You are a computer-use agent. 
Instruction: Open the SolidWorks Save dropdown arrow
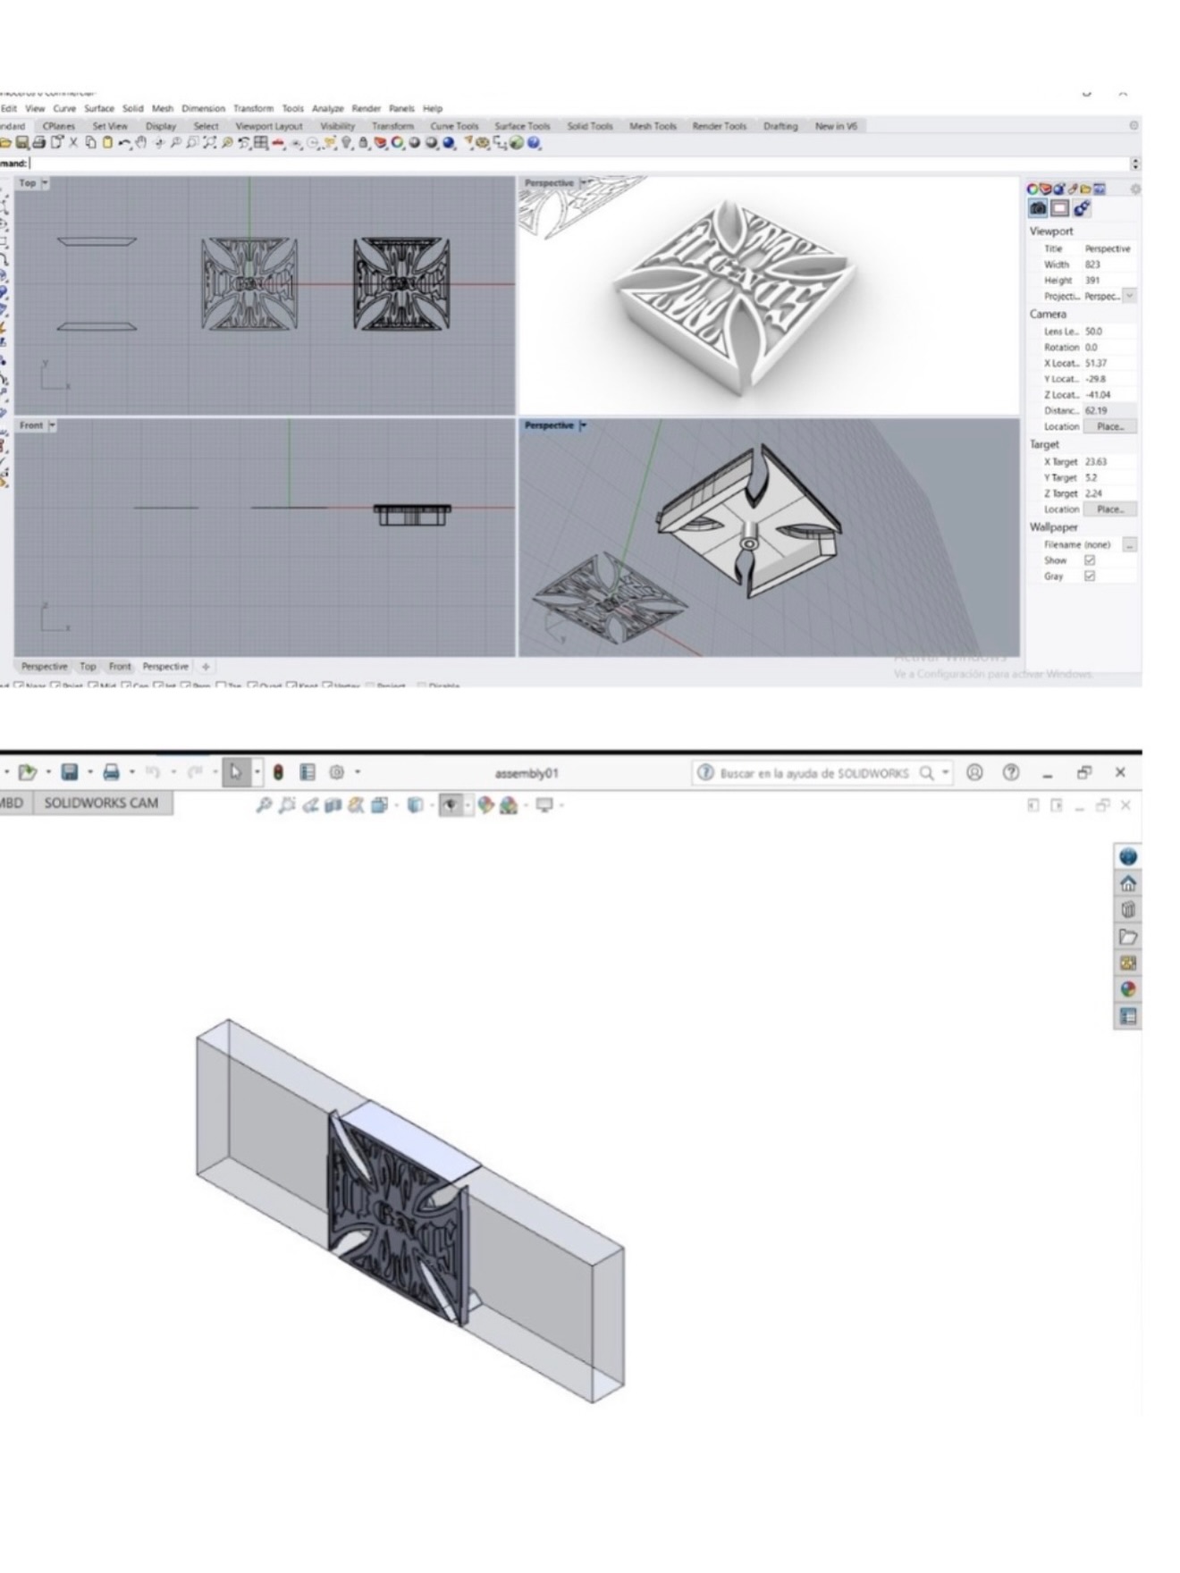coord(90,772)
